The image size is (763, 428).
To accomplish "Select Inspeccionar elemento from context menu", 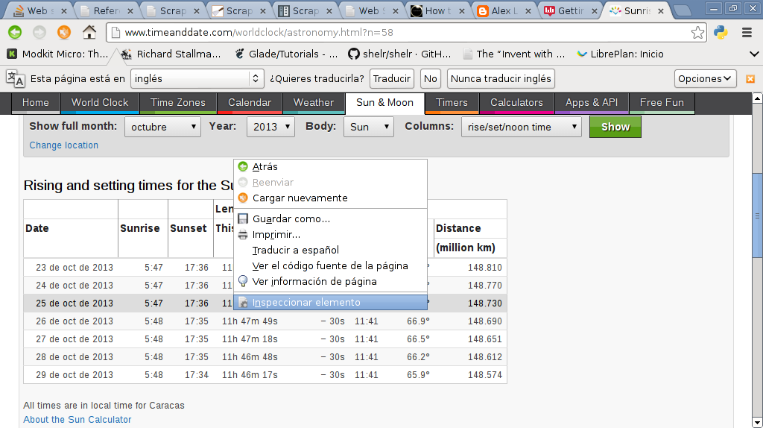I will click(306, 302).
